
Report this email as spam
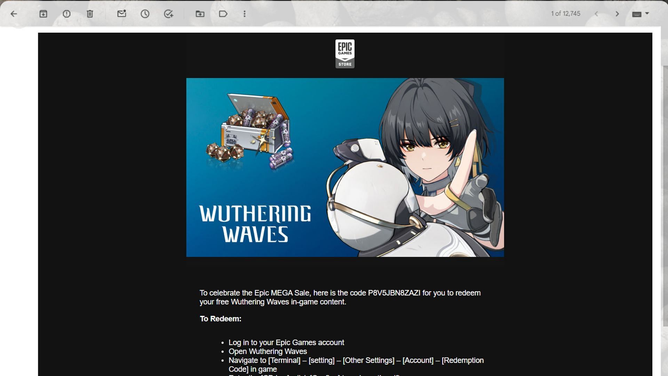(66, 14)
